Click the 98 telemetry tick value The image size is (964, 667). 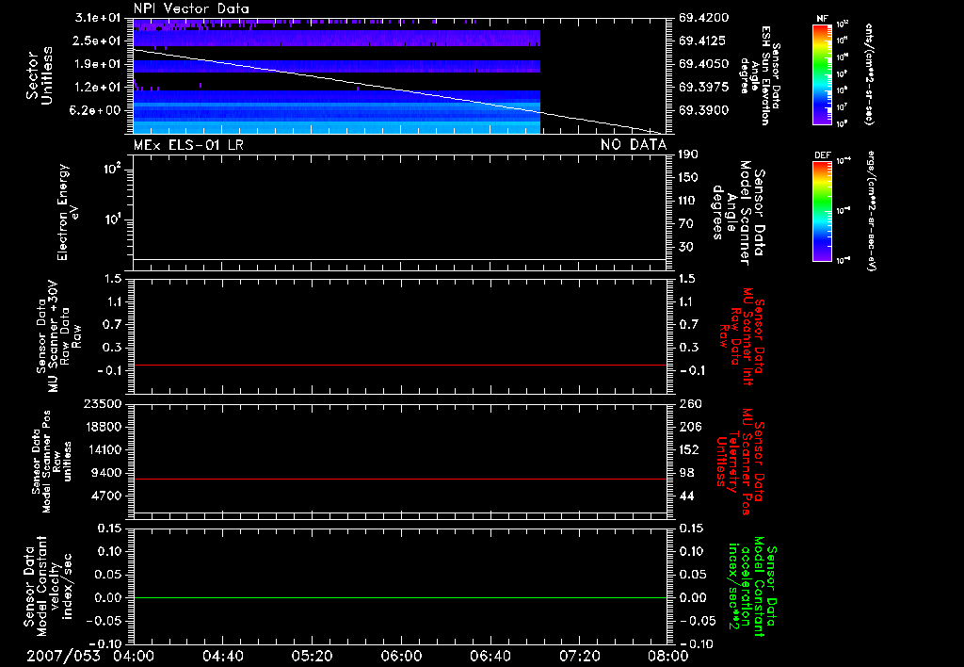[x=686, y=473]
